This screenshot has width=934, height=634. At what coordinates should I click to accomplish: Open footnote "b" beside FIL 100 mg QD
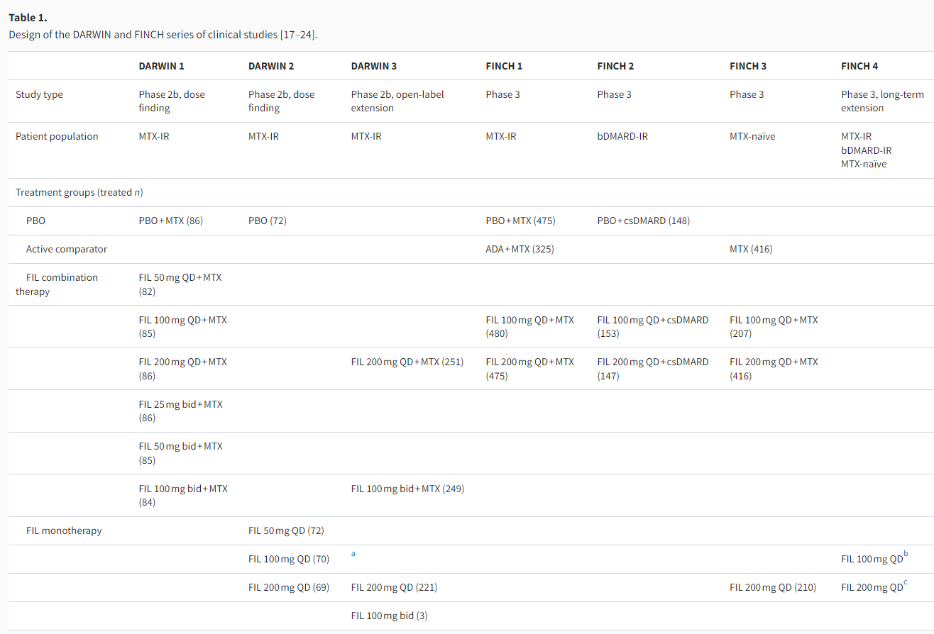click(906, 554)
